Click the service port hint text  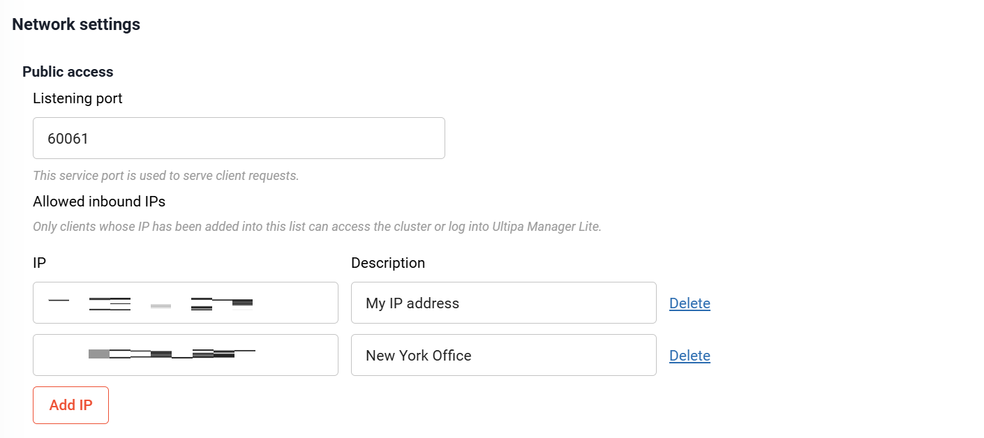coord(165,176)
